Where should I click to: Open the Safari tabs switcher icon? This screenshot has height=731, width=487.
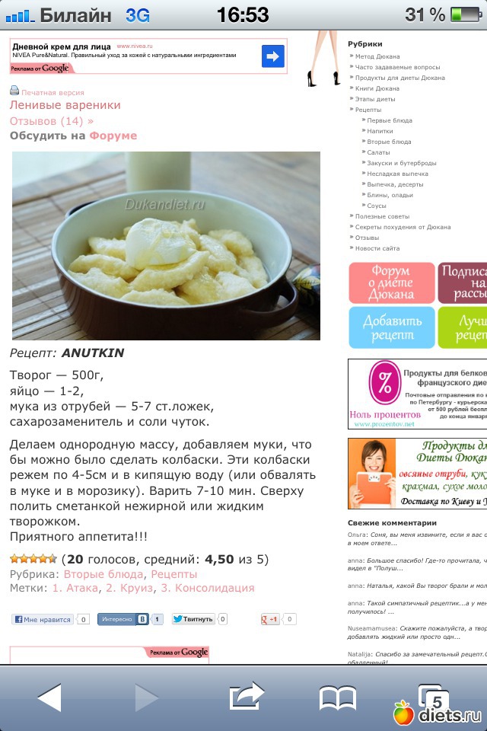point(433,697)
